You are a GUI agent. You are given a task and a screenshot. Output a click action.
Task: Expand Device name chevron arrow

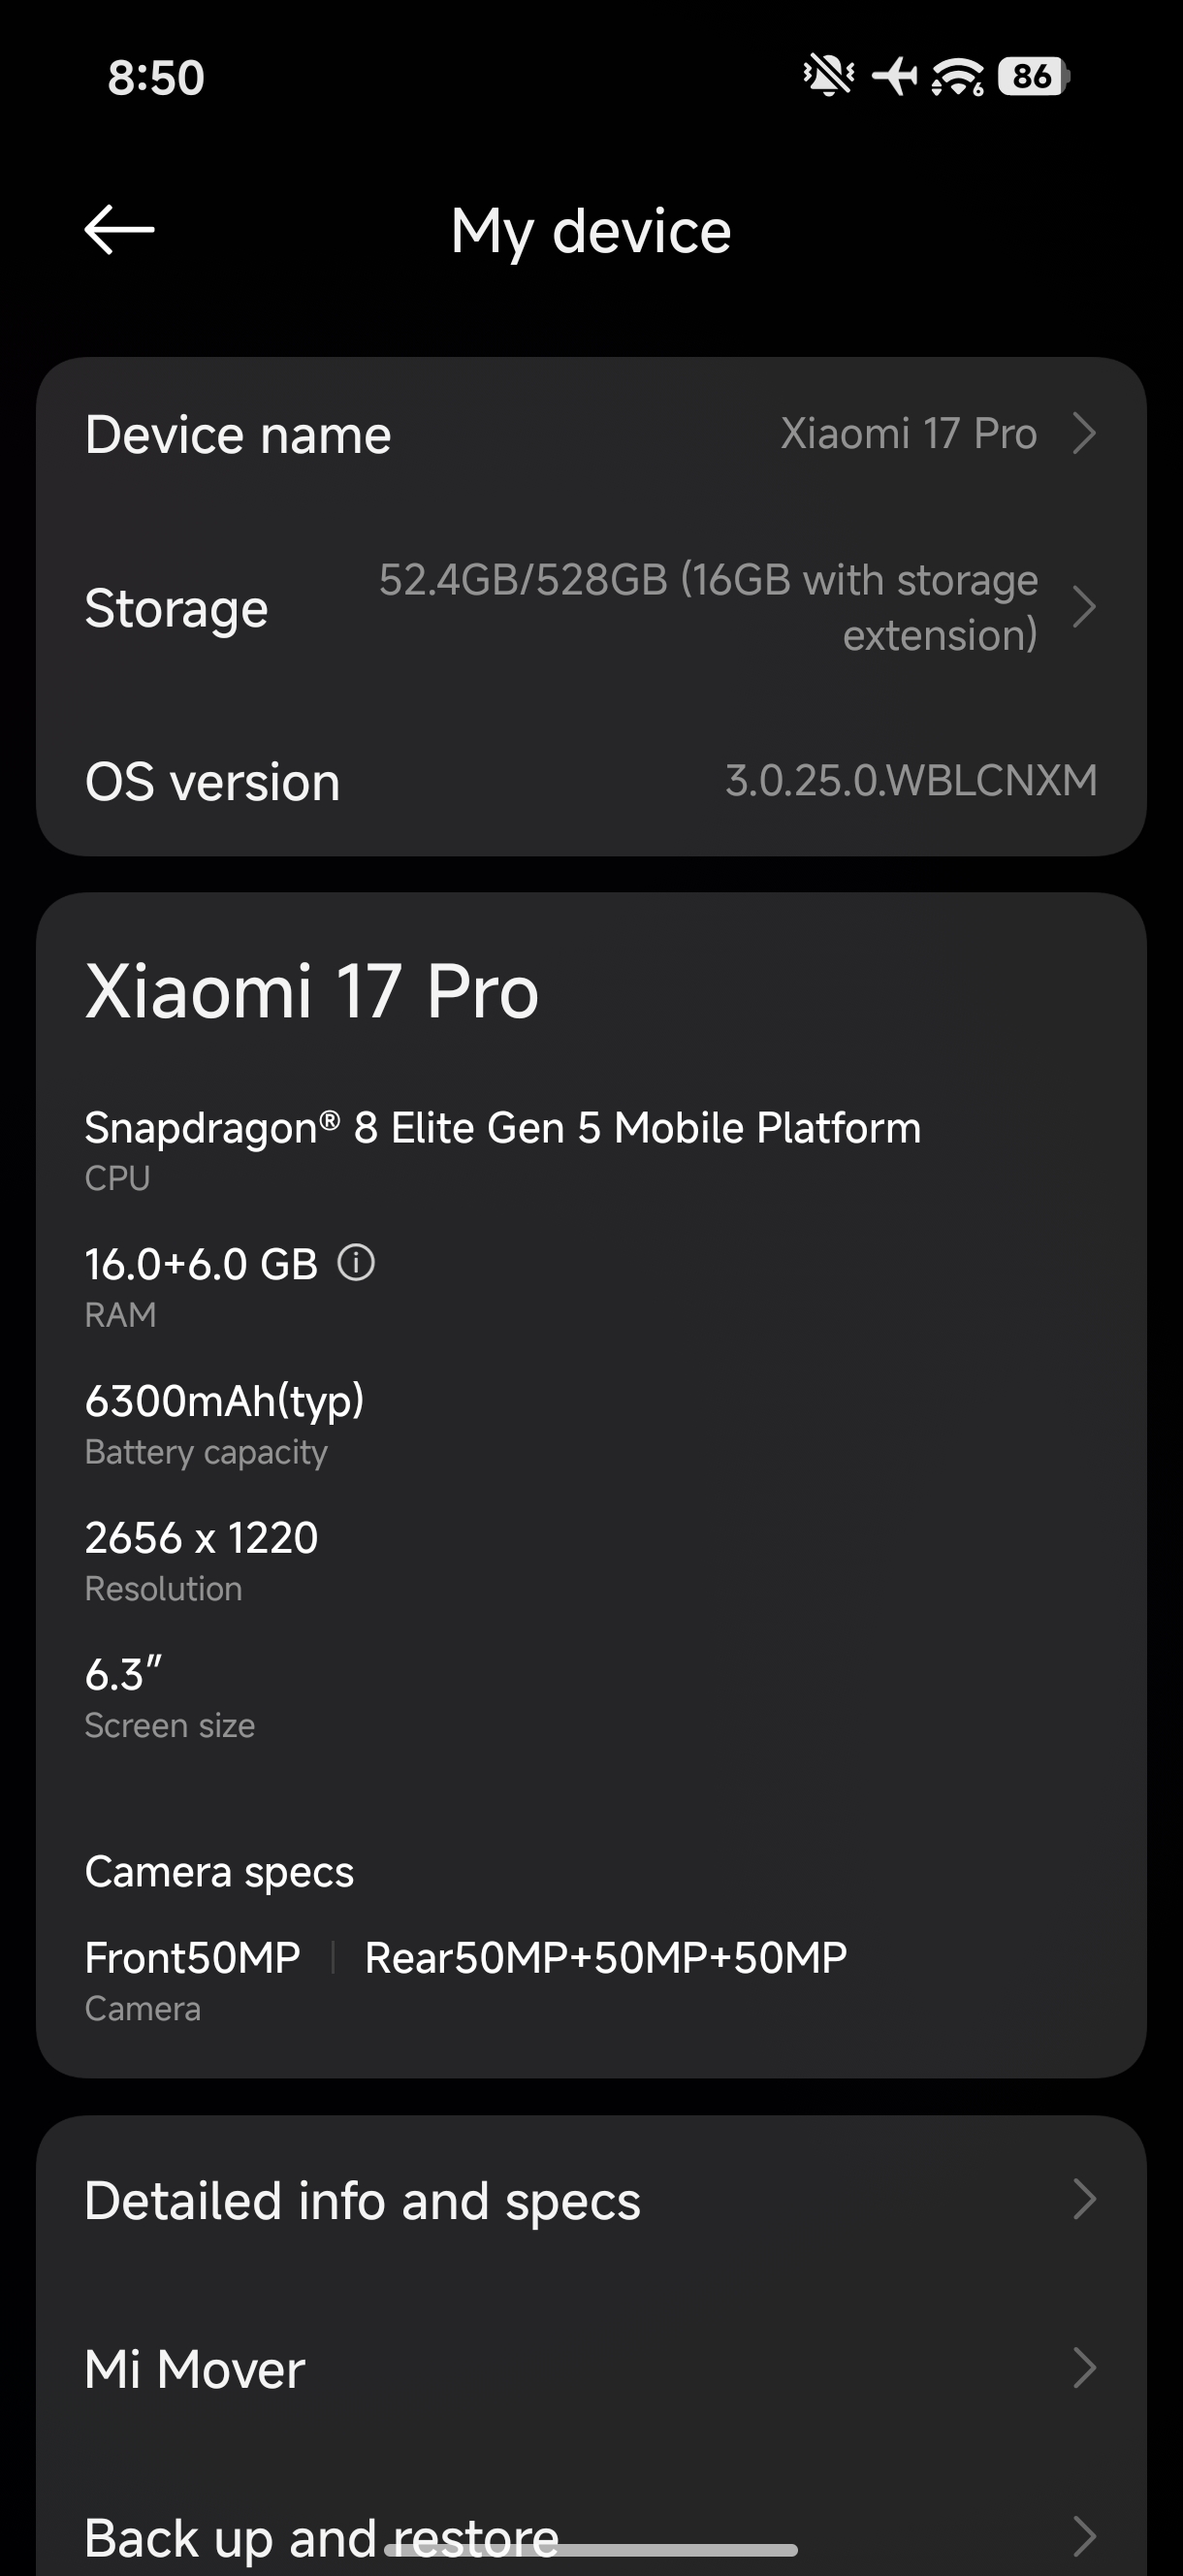tap(1084, 434)
